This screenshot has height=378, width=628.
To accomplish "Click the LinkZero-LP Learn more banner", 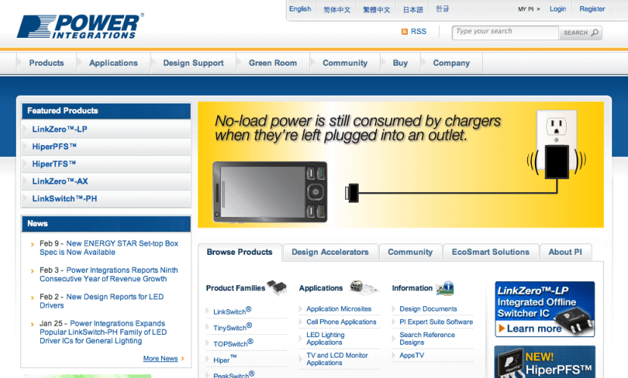I will tap(545, 308).
